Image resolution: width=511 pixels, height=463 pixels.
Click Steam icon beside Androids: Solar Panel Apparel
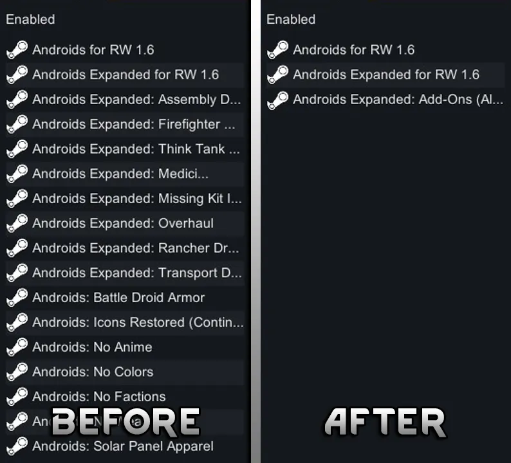coord(17,446)
